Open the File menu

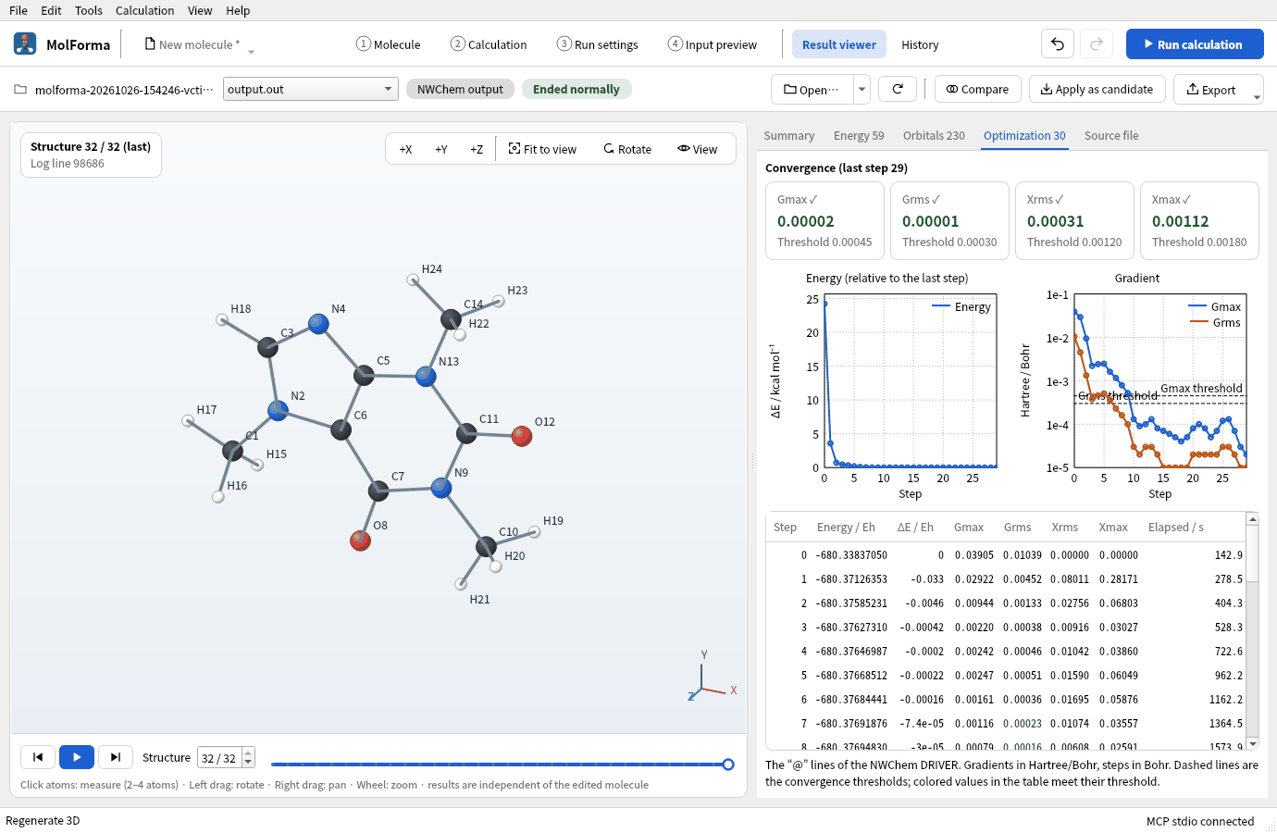coord(19,10)
